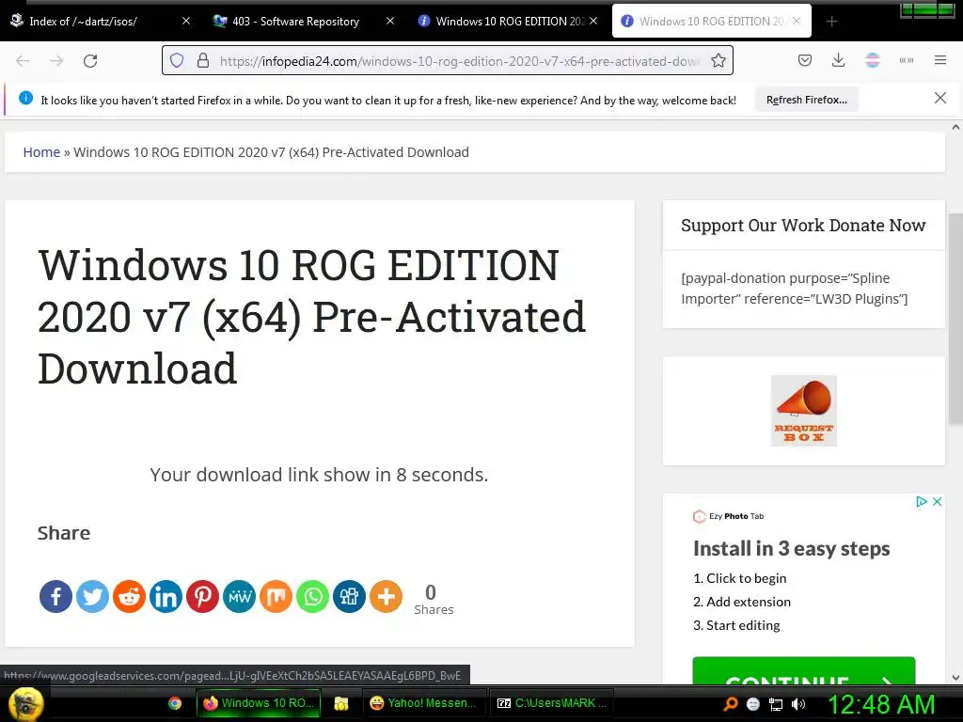Open the Firefox downloads panel
Screen dimensions: 963x722
tap(838, 60)
